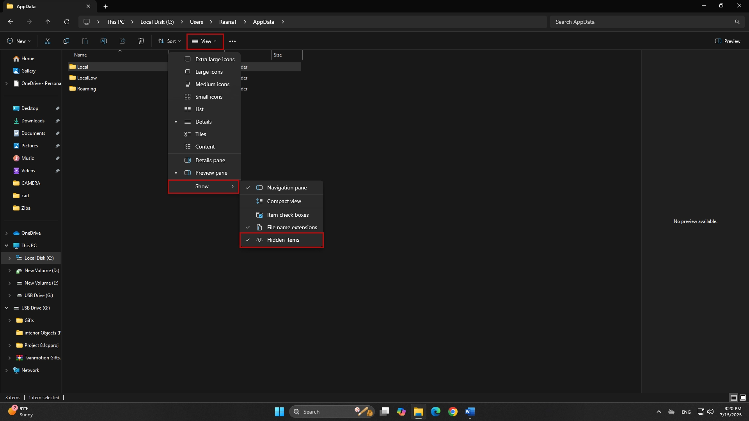The image size is (749, 421).
Task: Toggle Hidden items off
Action: click(x=282, y=240)
